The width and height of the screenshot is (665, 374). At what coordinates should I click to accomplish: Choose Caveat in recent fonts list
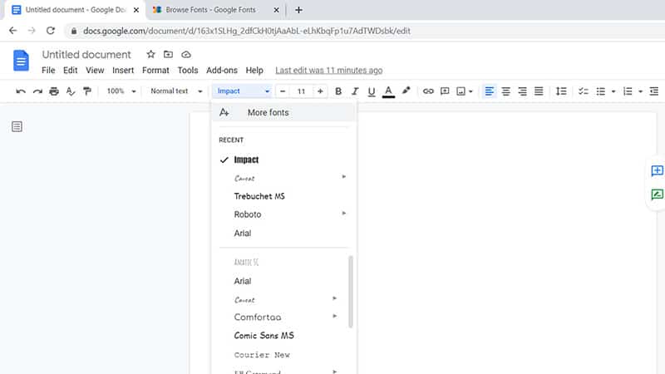click(x=244, y=178)
